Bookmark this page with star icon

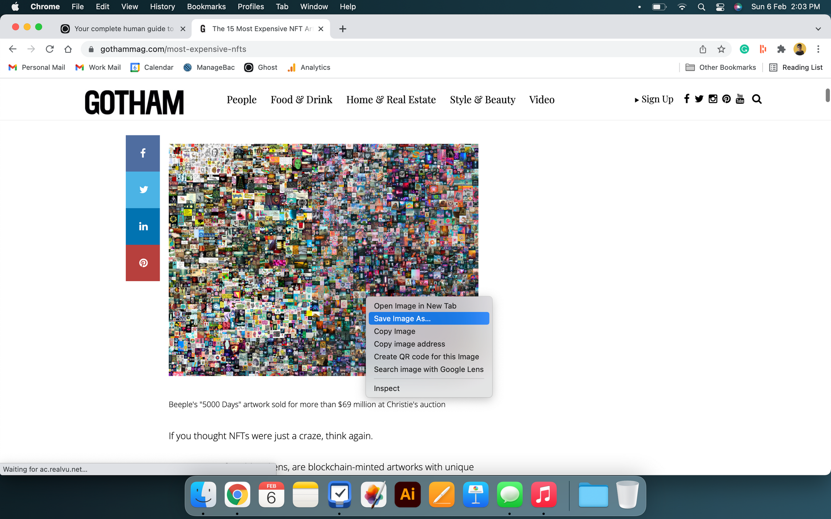tap(721, 49)
